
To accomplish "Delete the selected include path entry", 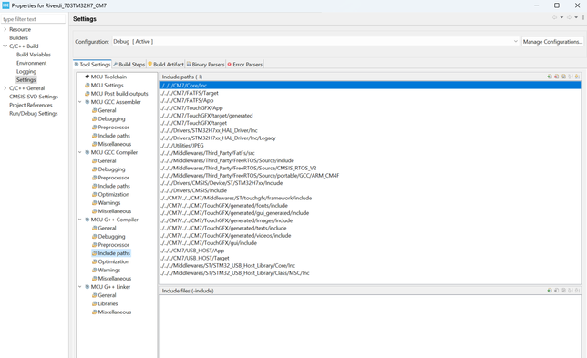I will click(x=556, y=77).
